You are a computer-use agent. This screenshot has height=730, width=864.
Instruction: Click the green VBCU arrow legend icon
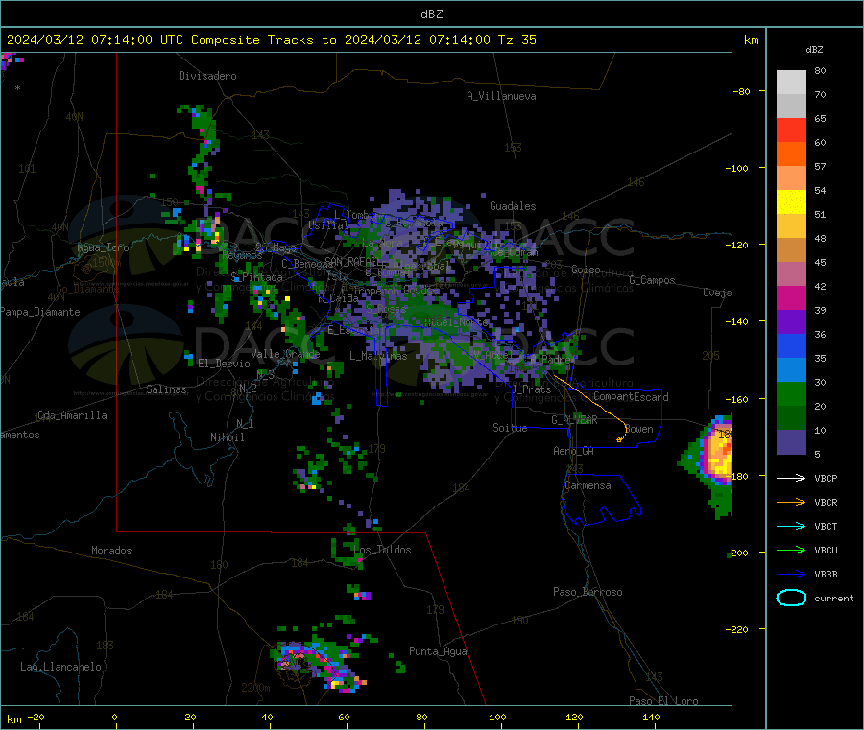pos(791,550)
